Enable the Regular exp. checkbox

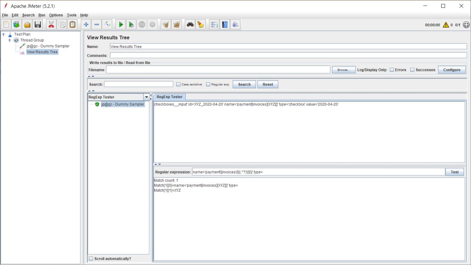tap(208, 84)
